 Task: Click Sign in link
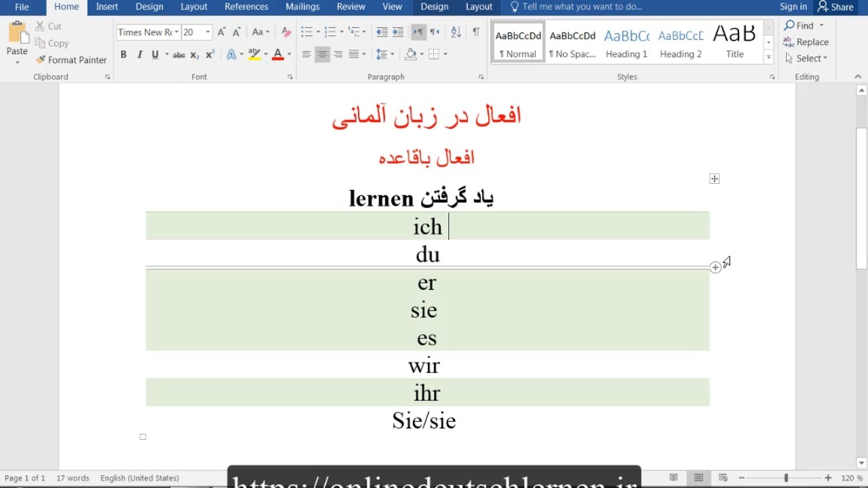pyautogui.click(x=793, y=7)
